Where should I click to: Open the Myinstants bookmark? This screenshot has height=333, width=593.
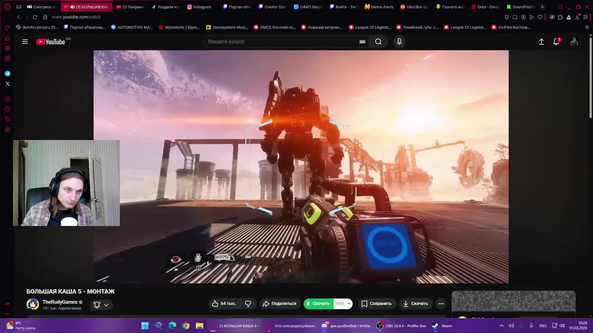[179, 27]
